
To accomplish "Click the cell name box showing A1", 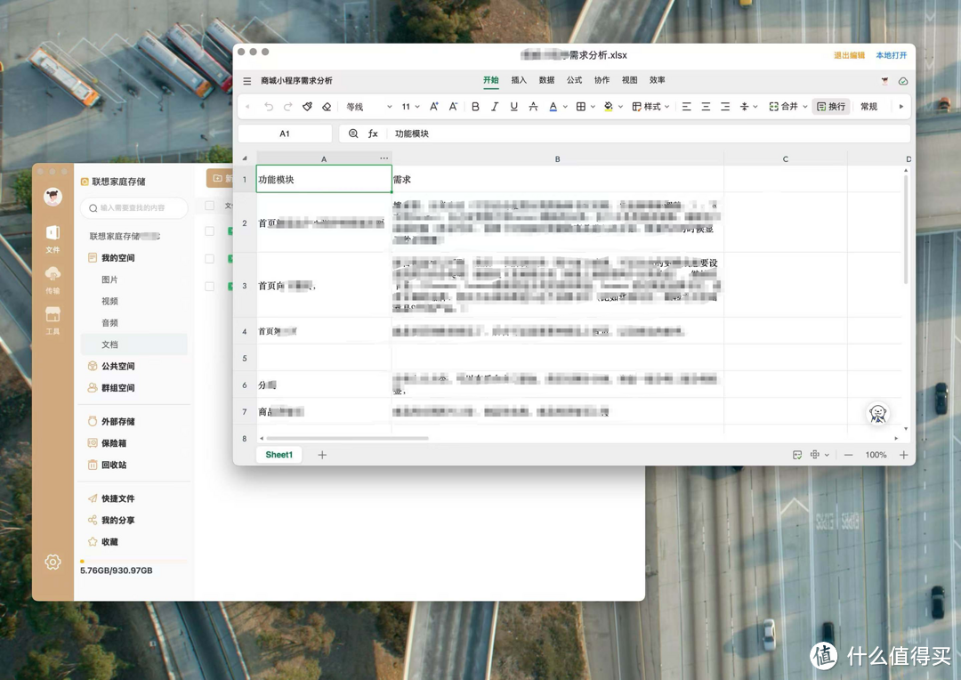I will tap(285, 134).
